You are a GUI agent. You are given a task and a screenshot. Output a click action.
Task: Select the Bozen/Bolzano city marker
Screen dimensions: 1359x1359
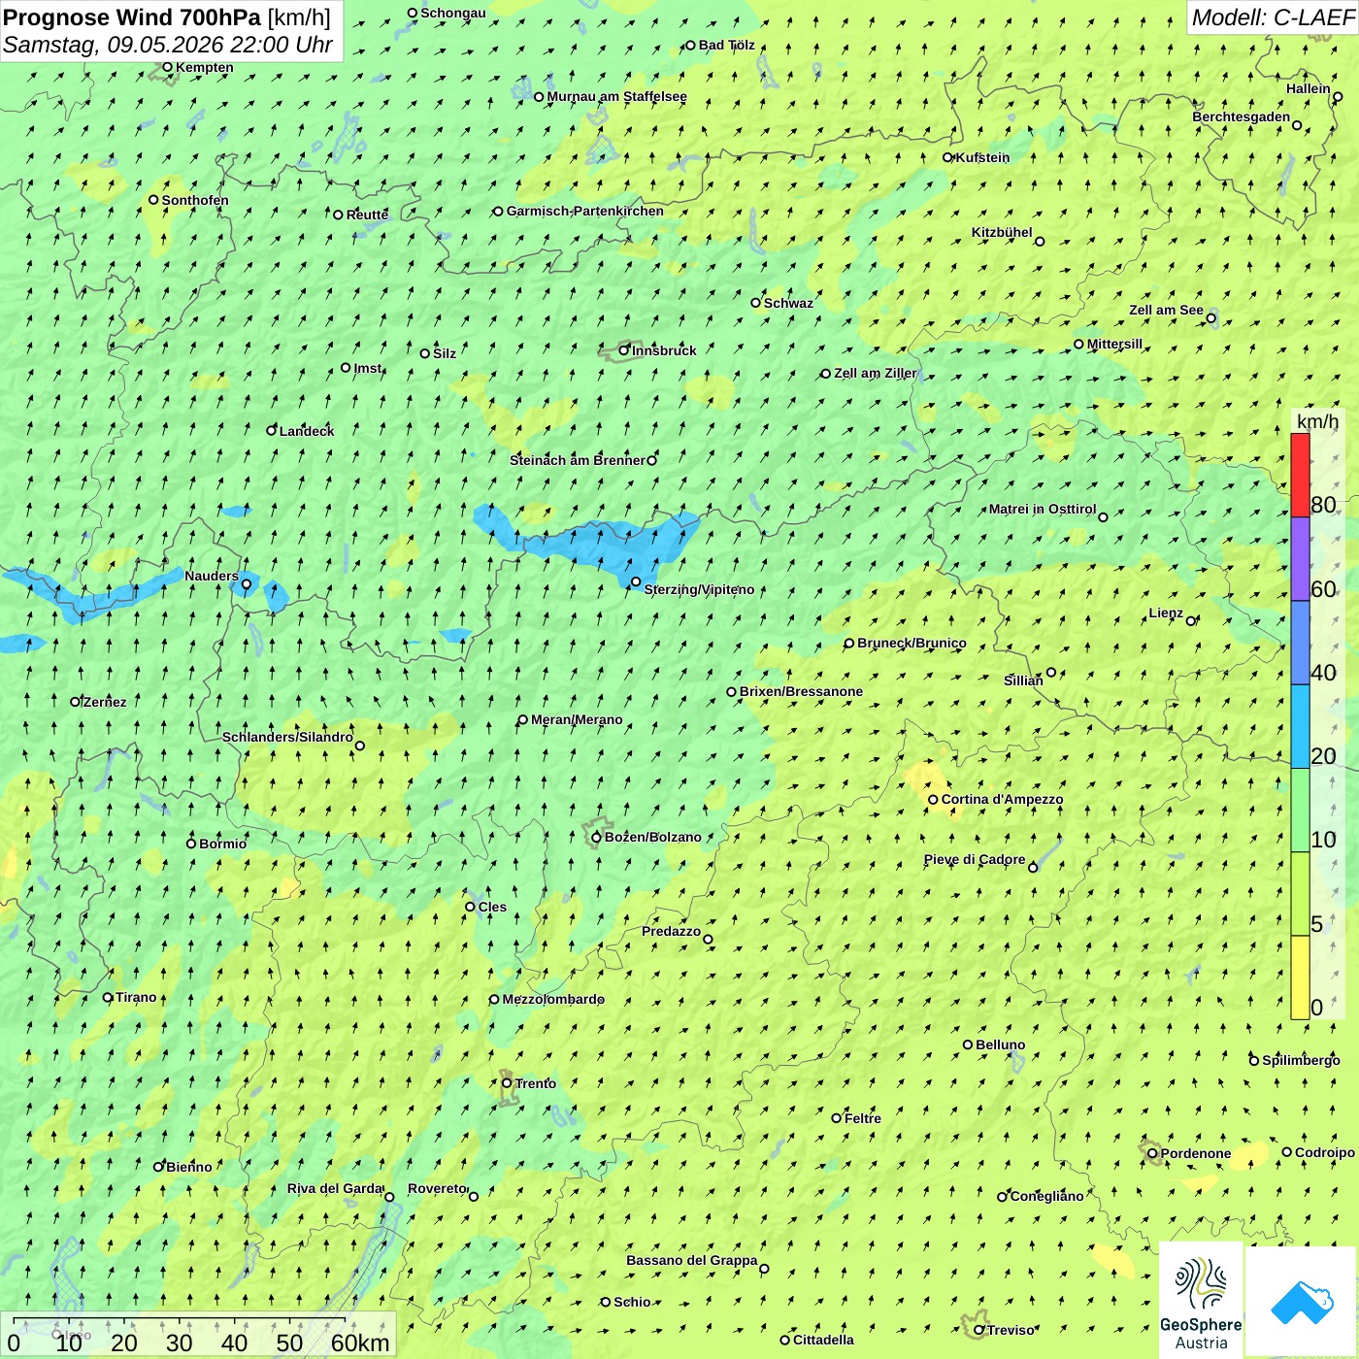point(597,838)
